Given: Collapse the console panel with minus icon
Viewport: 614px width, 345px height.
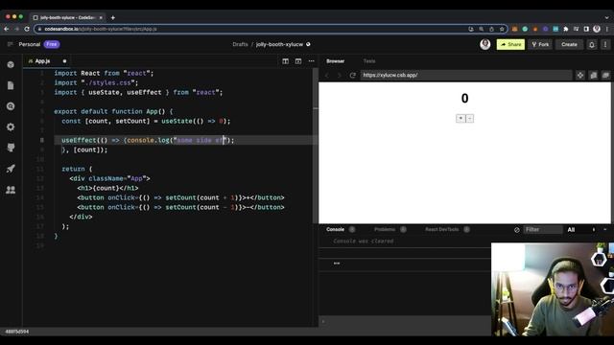Looking at the screenshot, I should (605, 230).
